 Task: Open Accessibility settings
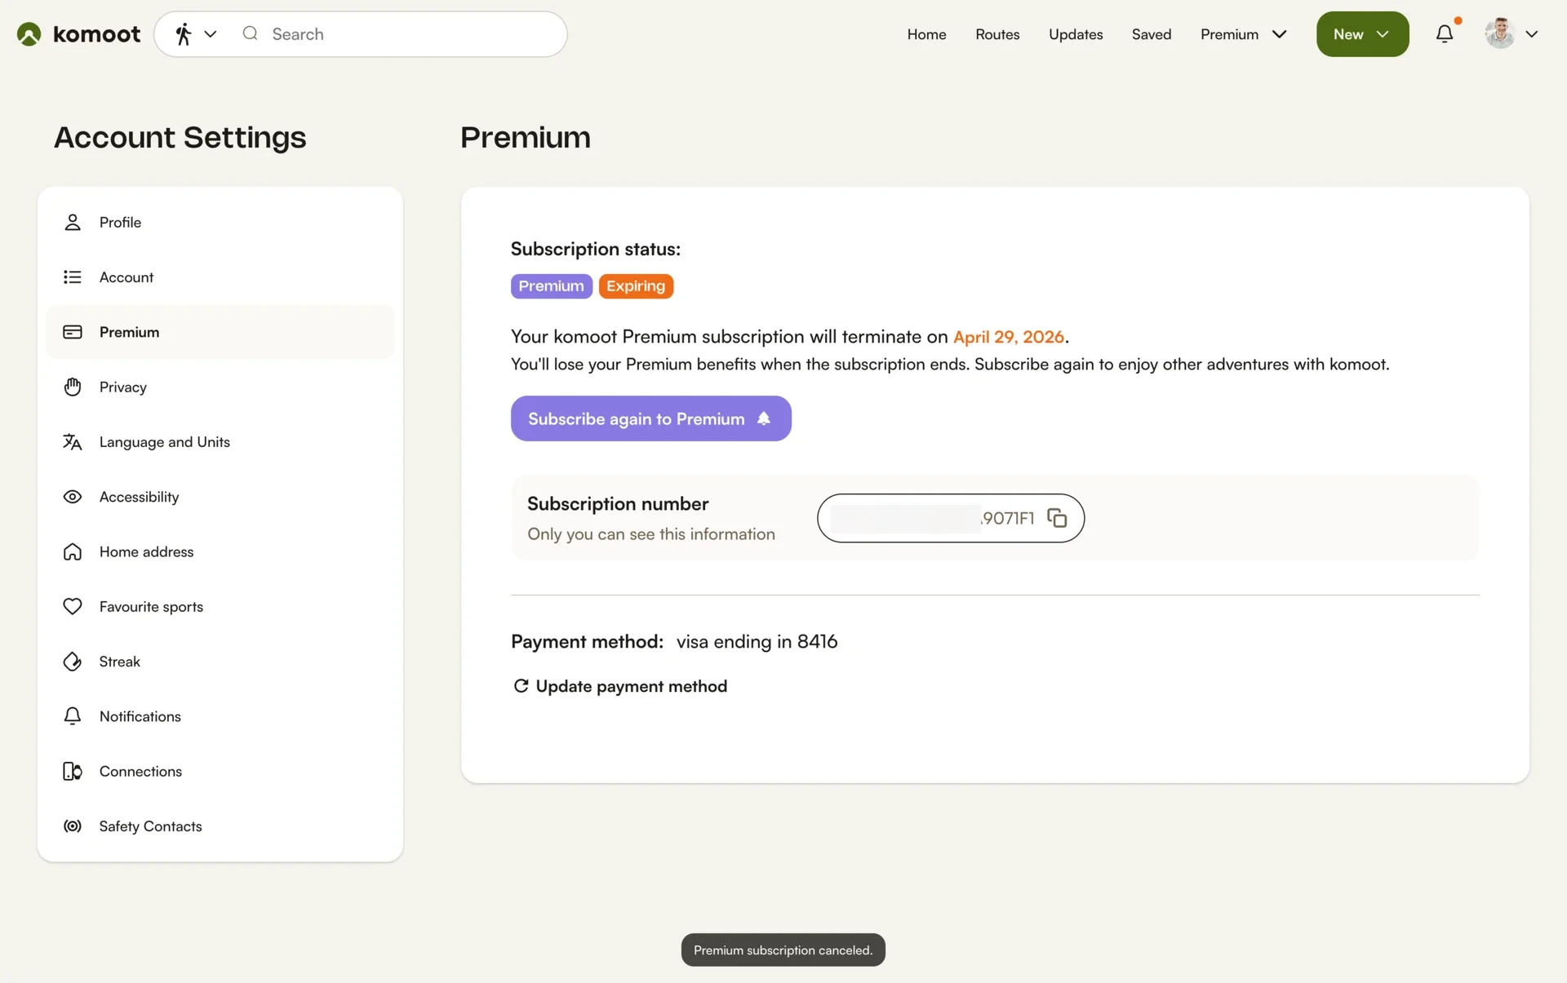pos(220,497)
